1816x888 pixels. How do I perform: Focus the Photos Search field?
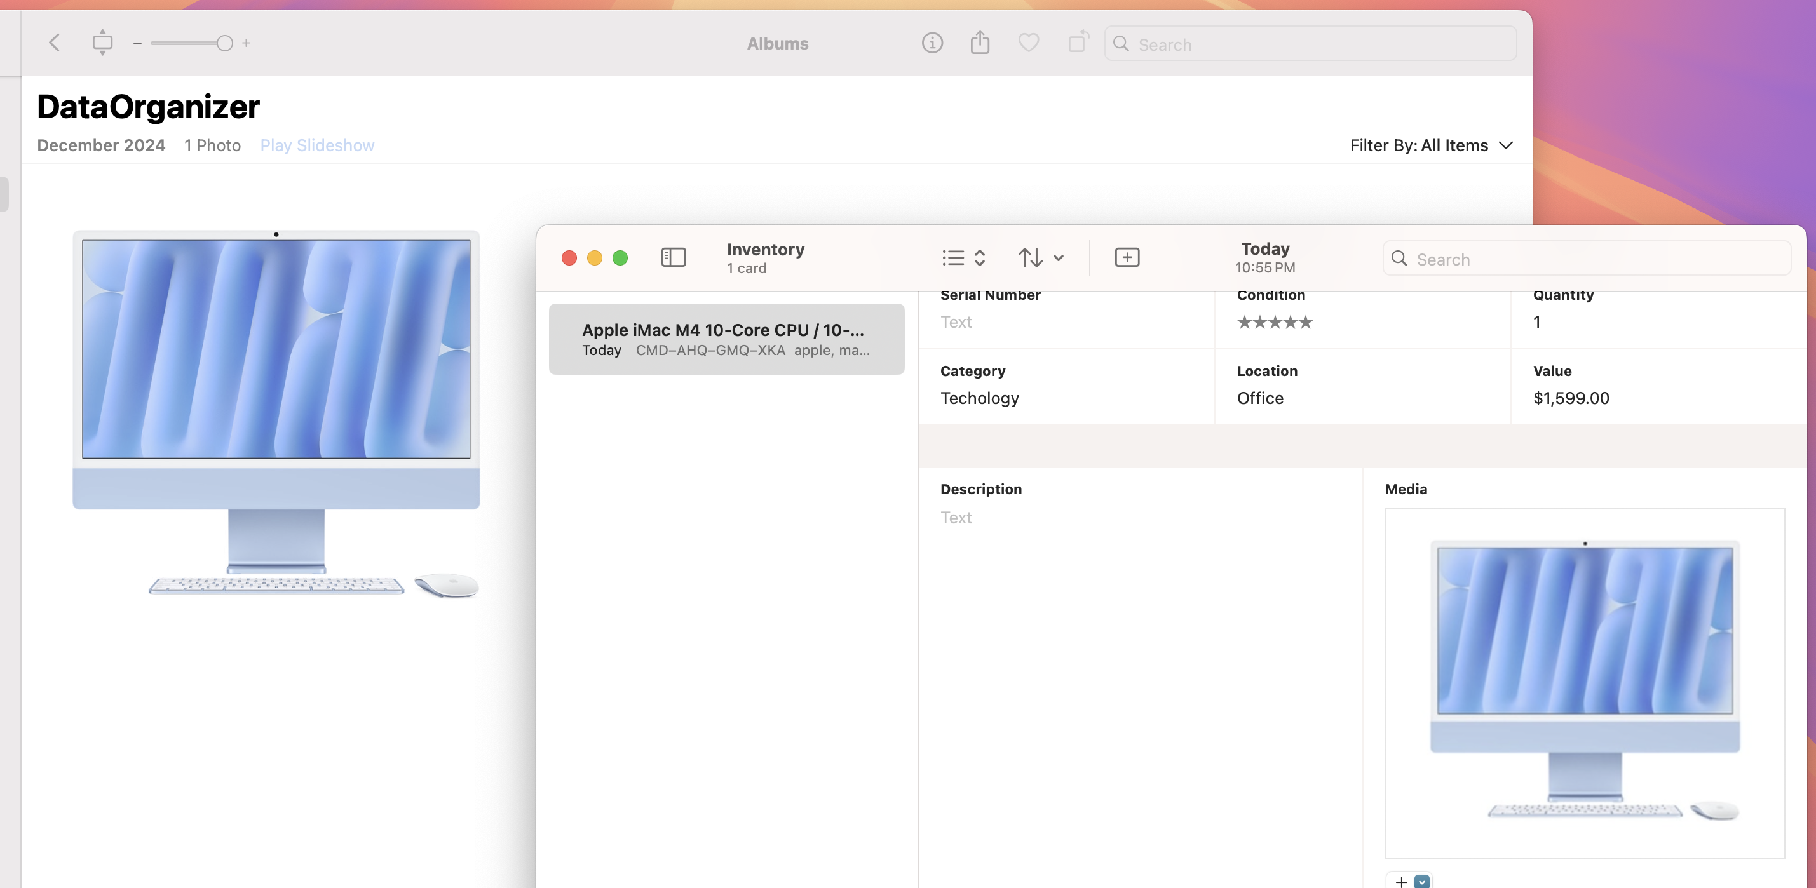(1311, 44)
